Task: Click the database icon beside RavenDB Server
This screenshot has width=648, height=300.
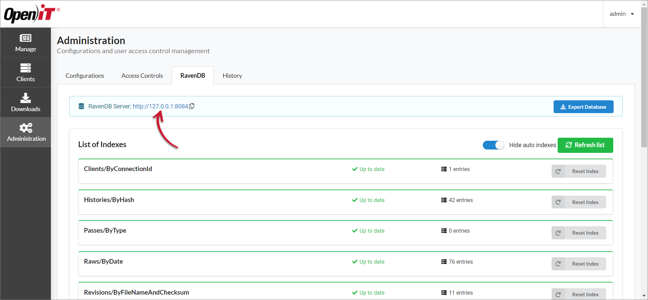Action: point(81,106)
